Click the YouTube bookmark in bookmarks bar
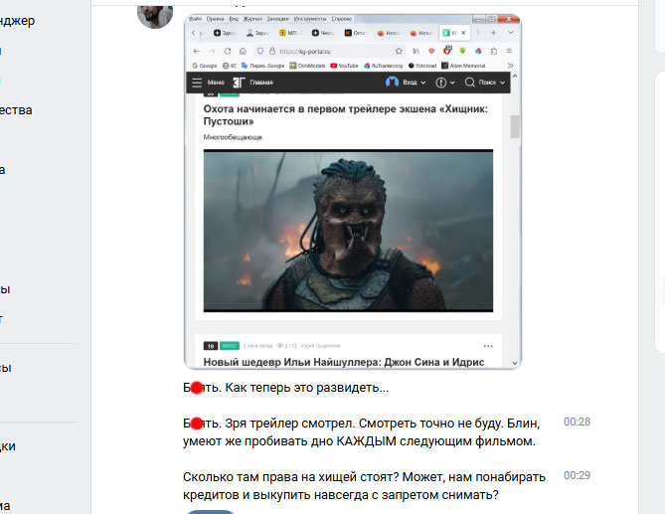665x514 pixels. (x=344, y=66)
